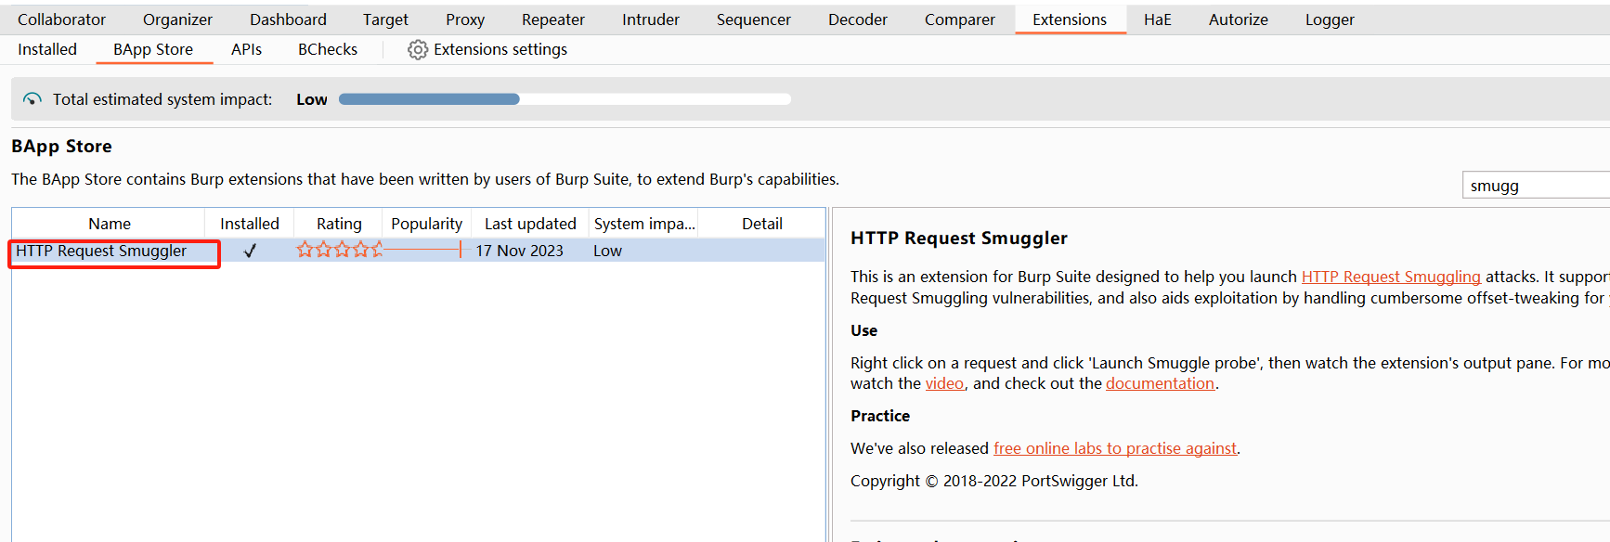Viewport: 1610px width, 542px height.
Task: Click the system impact gauge icon
Action: 32,99
